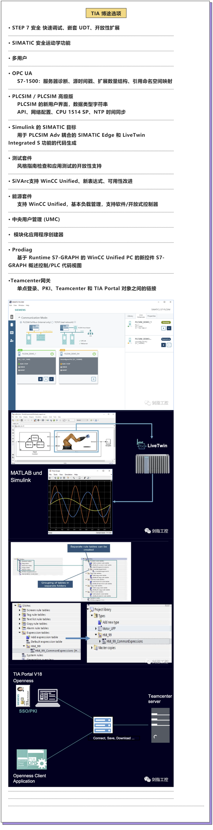Switch to the Library tab in PLCSIM

pyautogui.click(x=130, y=316)
